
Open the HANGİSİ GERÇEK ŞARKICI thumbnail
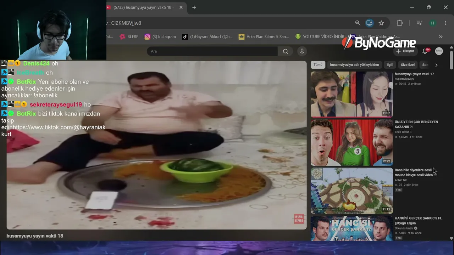click(x=351, y=228)
